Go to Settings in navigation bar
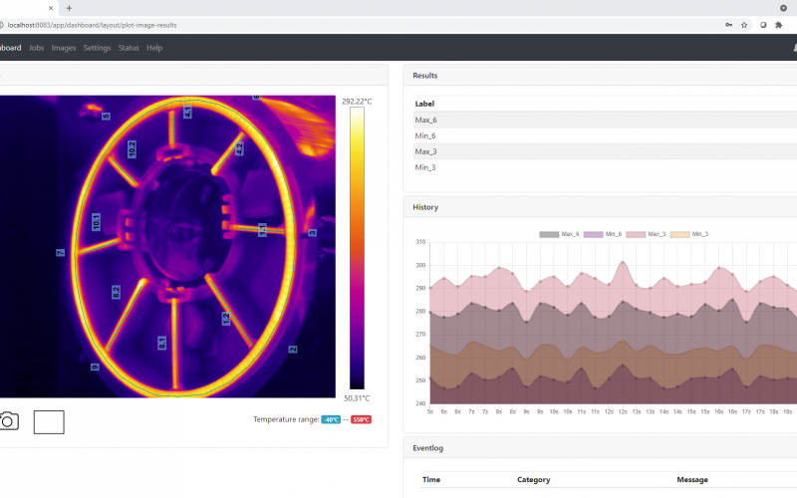This screenshot has width=797, height=498. click(x=97, y=48)
